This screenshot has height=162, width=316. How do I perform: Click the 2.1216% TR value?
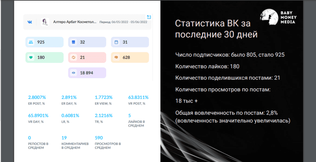click(x=104, y=115)
